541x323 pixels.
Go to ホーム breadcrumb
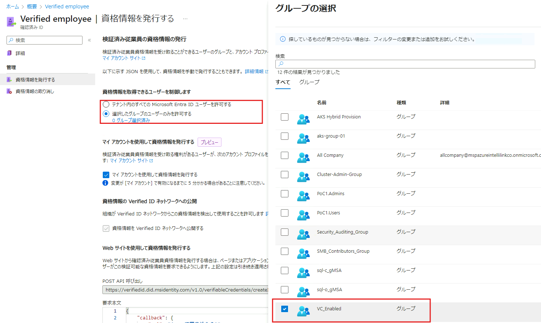pos(13,7)
